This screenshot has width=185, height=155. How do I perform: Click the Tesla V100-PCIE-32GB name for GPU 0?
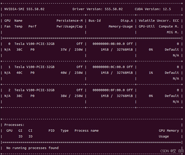pos(34,44)
